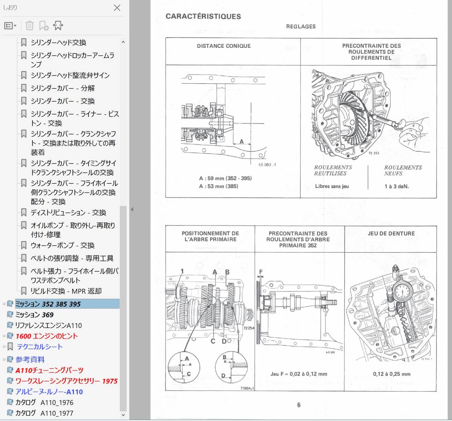Click bookmark icon beside リファレンスエンジンA110

pyautogui.click(x=10, y=325)
